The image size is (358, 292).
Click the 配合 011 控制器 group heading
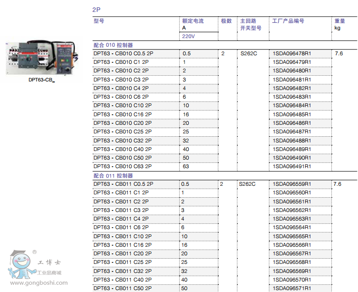pyautogui.click(x=113, y=175)
